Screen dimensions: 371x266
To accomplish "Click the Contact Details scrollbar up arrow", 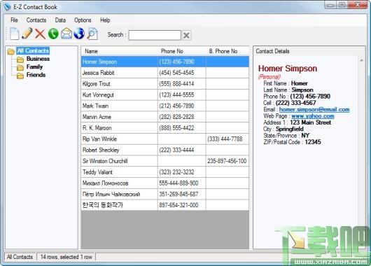I will 361,61.
